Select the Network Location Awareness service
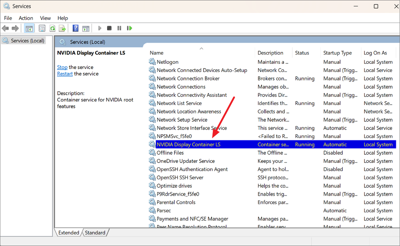The width and height of the screenshot is (400, 246). point(272,111)
